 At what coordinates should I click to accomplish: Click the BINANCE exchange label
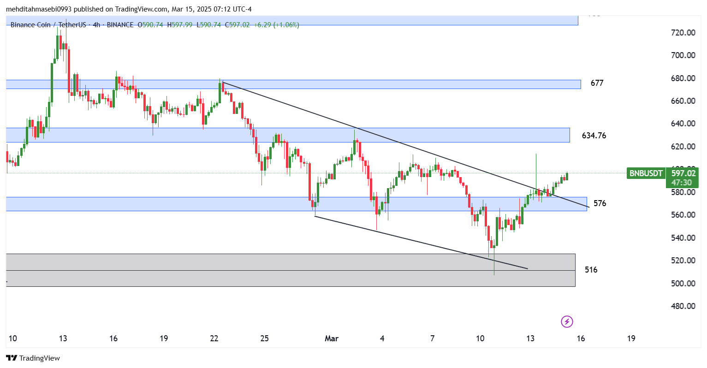pos(120,25)
